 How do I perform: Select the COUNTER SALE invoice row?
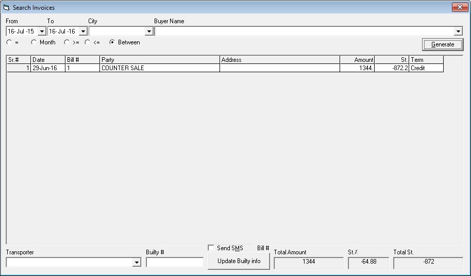[159, 68]
